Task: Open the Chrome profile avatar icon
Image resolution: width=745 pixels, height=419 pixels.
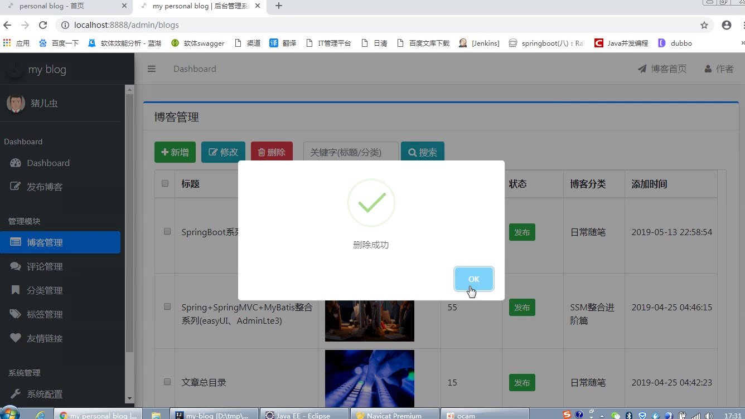Action: coord(727,25)
